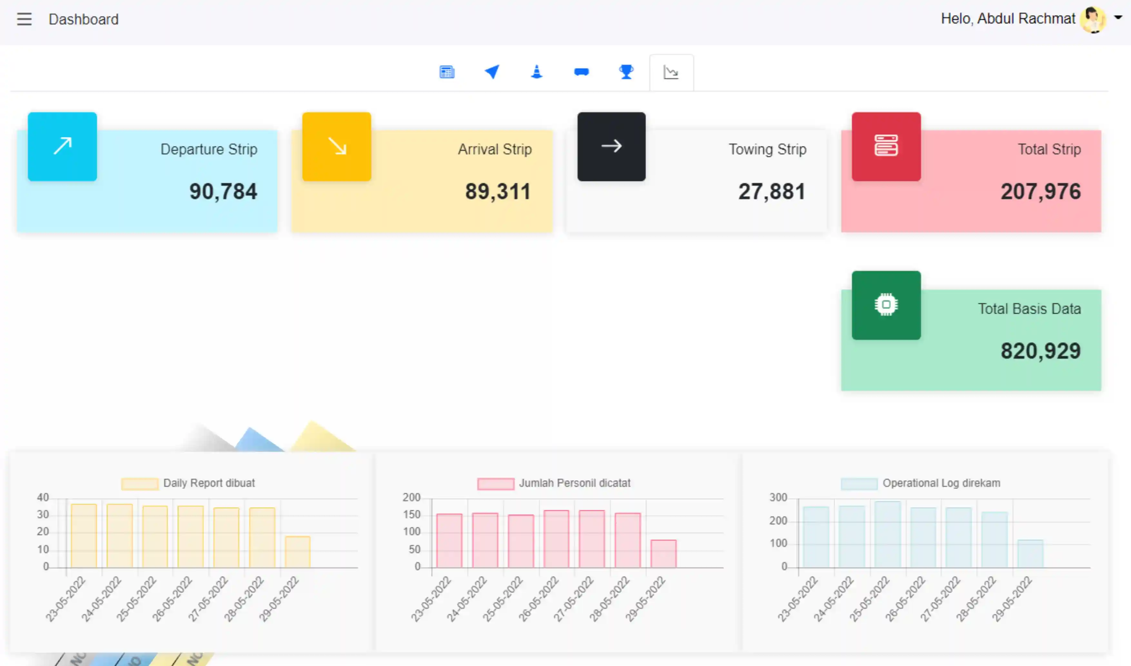Click the Dashboard title text
This screenshot has height=666, width=1131.
[84, 19]
